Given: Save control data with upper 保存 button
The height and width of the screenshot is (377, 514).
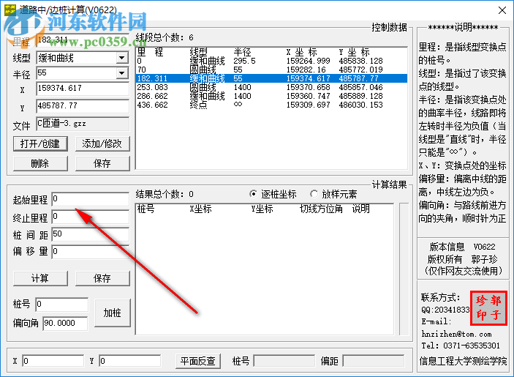Looking at the screenshot, I should 102,163.
